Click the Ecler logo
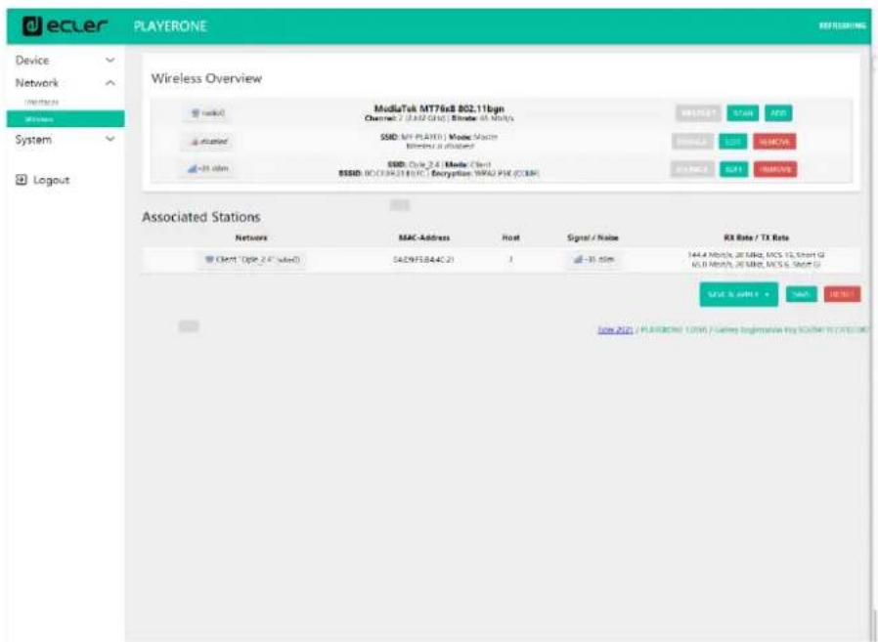Screen dimensions: 878x642 (65, 25)
